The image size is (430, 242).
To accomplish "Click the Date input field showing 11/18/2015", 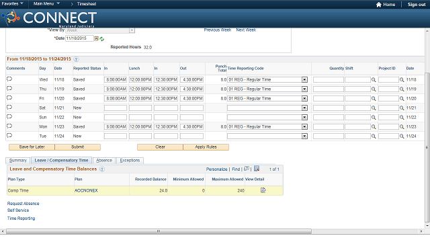I will click(79, 38).
